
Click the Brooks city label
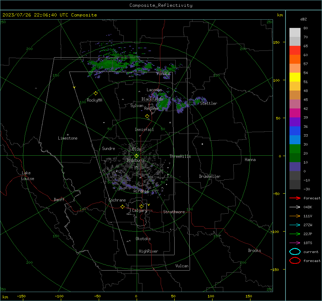(254, 251)
